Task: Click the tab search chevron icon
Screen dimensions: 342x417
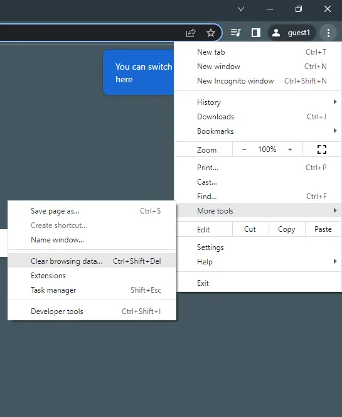Action: click(x=241, y=9)
